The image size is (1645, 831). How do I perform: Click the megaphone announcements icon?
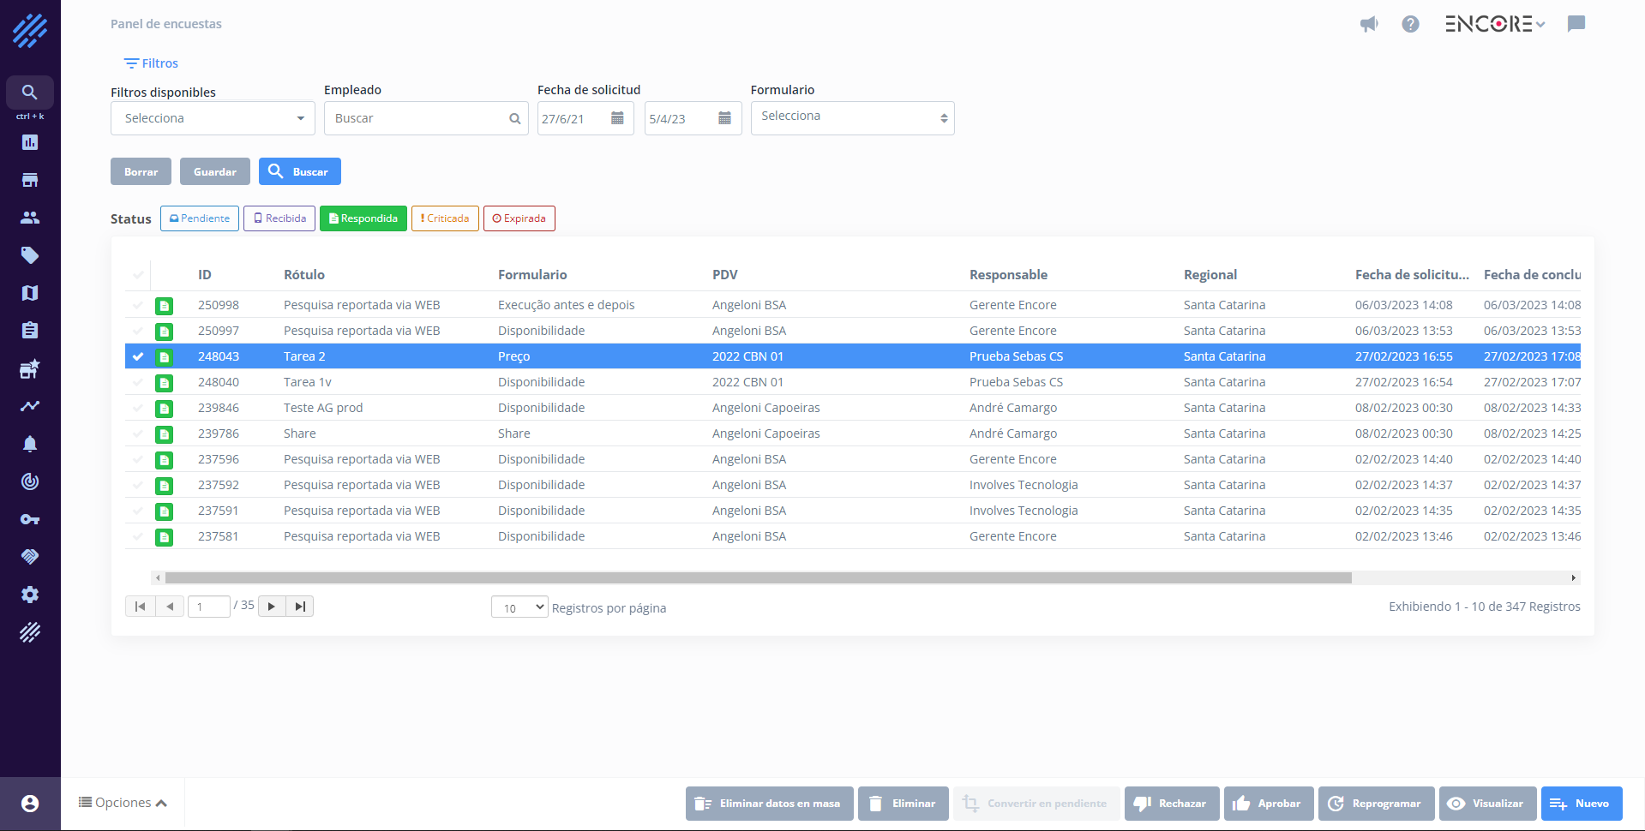[x=1369, y=24]
